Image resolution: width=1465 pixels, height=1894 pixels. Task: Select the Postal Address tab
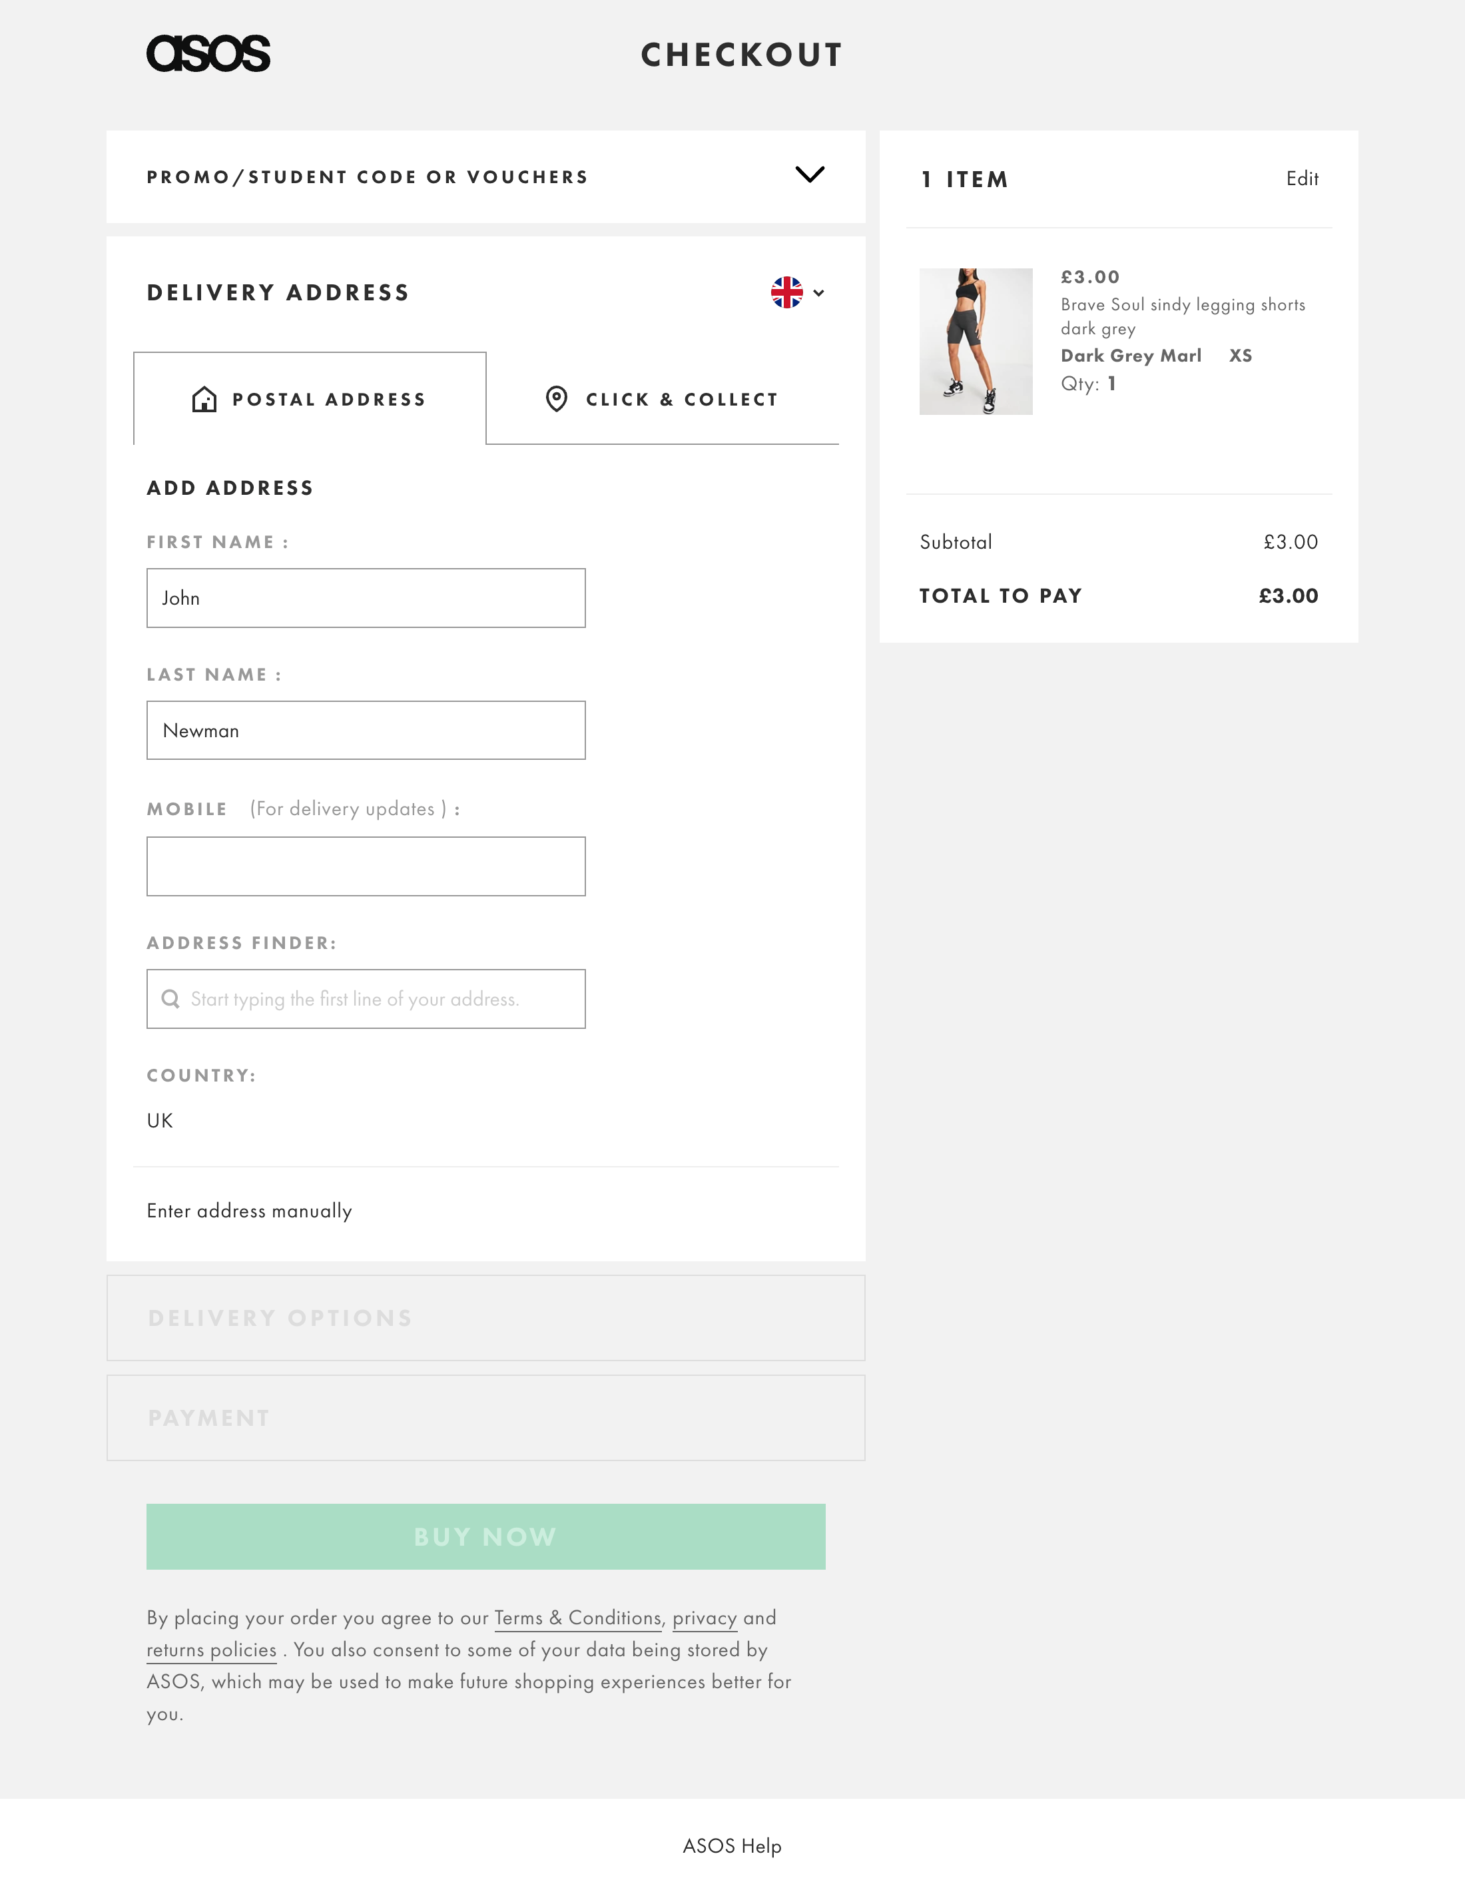(x=309, y=399)
